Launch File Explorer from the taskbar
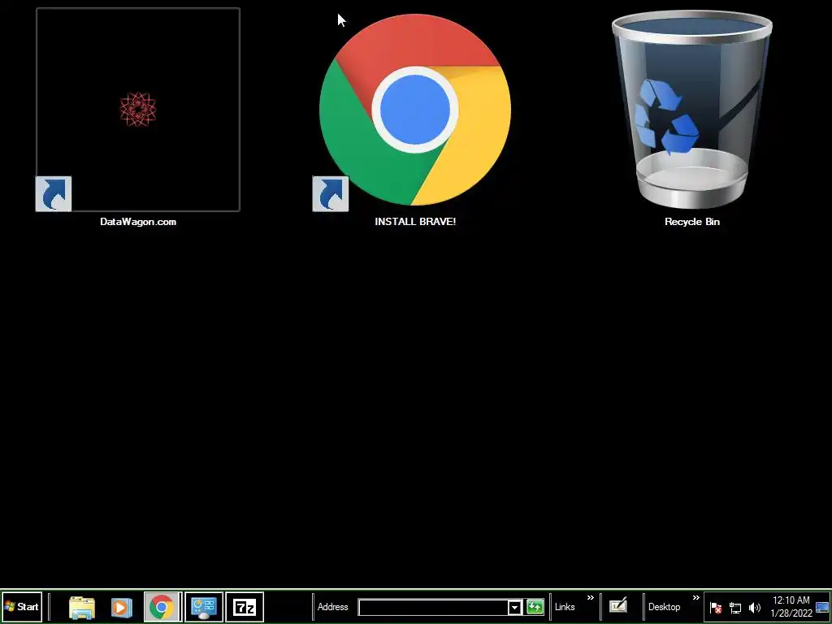 pos(82,607)
